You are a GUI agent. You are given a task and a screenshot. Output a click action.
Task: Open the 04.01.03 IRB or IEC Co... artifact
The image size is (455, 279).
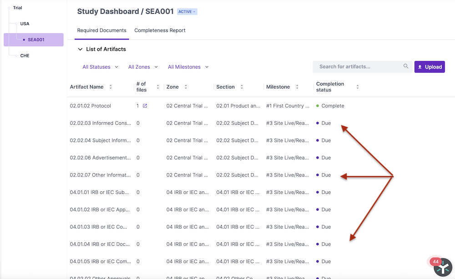98,227
